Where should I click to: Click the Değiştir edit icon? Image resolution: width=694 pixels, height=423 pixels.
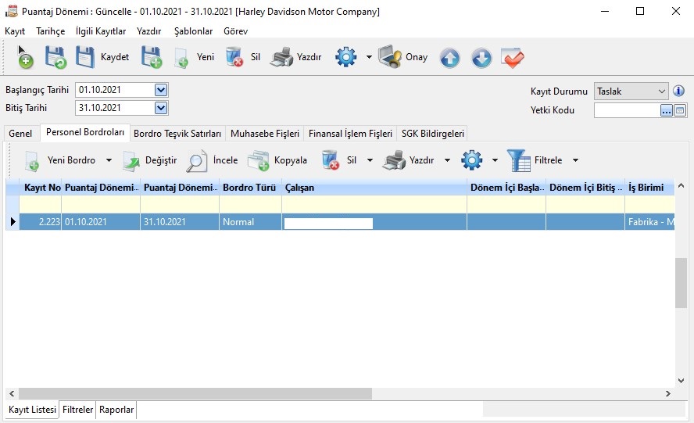coord(131,160)
